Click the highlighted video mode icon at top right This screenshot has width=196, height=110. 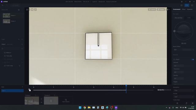(187, 5)
